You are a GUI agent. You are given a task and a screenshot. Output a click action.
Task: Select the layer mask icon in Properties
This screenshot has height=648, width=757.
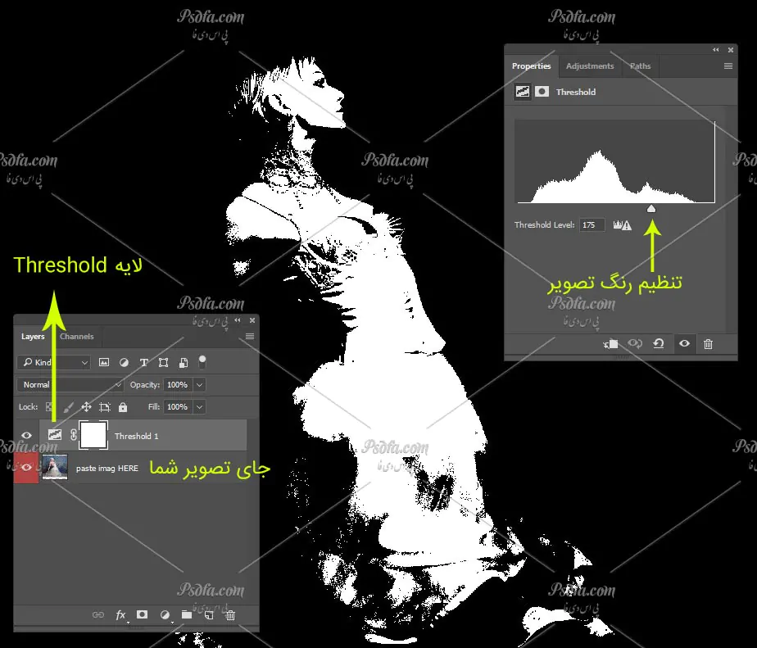click(542, 92)
